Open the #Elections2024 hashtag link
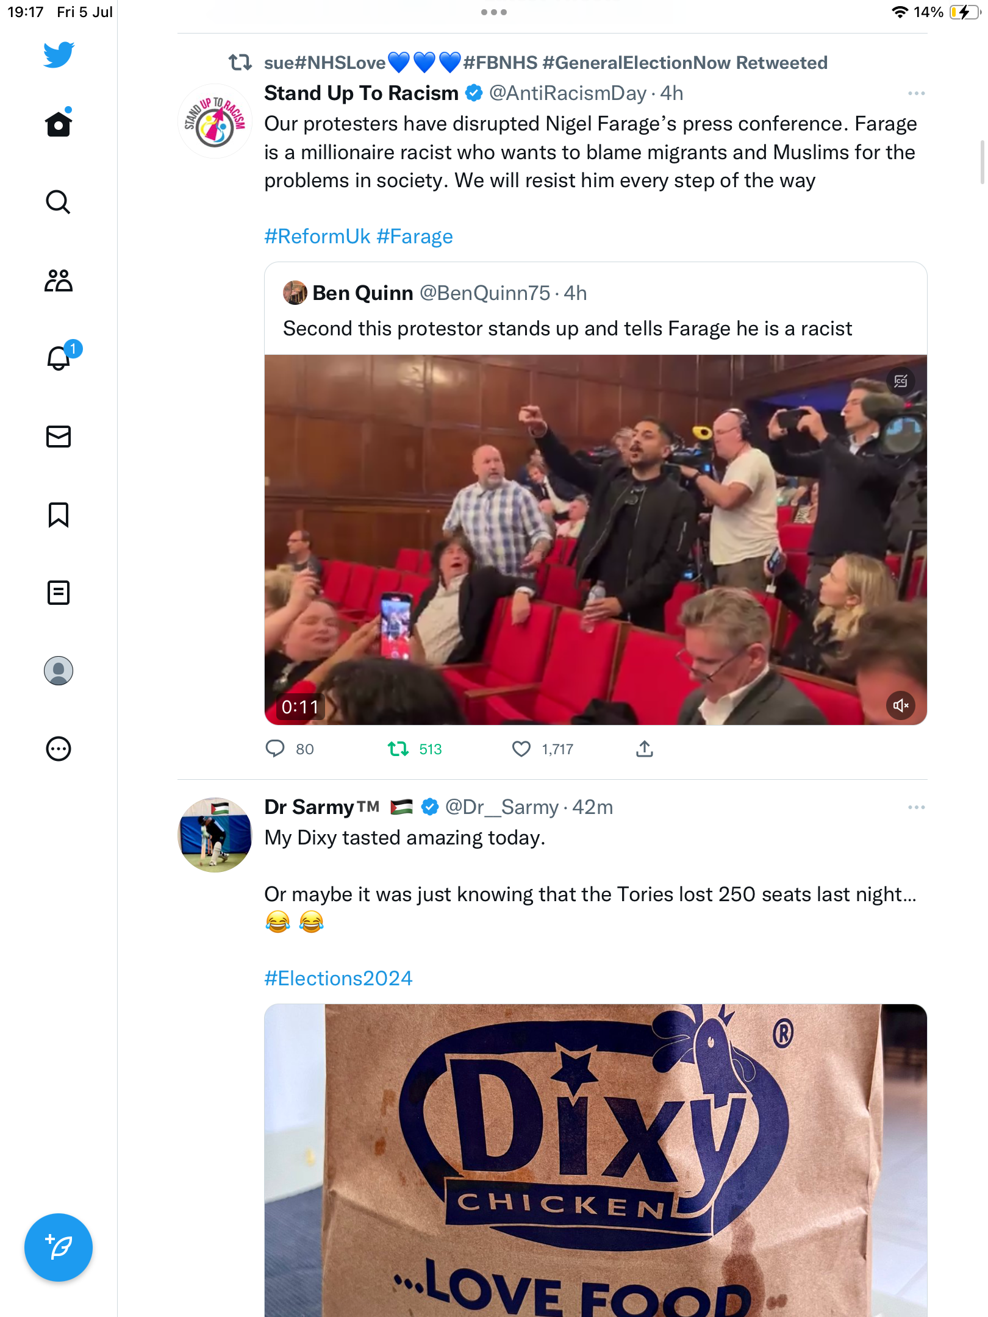 click(338, 979)
